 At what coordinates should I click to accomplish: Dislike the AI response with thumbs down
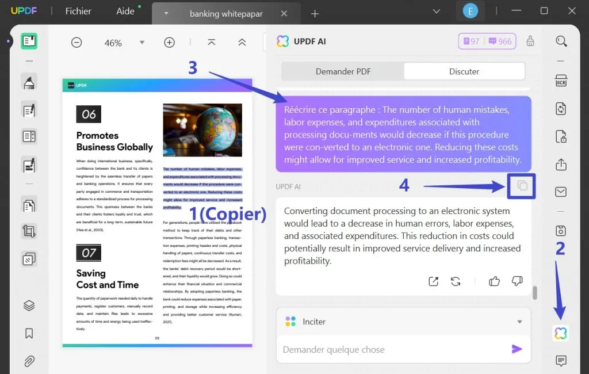click(x=517, y=281)
